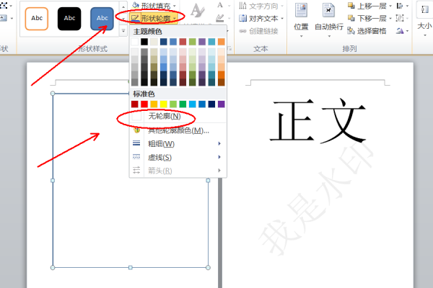Select the yellow standard color
Viewport: 433px width, 288px height.
[x=164, y=104]
